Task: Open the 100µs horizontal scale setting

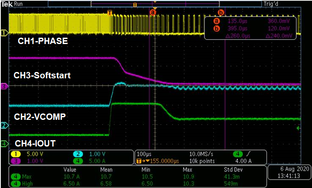Action: click(x=144, y=154)
